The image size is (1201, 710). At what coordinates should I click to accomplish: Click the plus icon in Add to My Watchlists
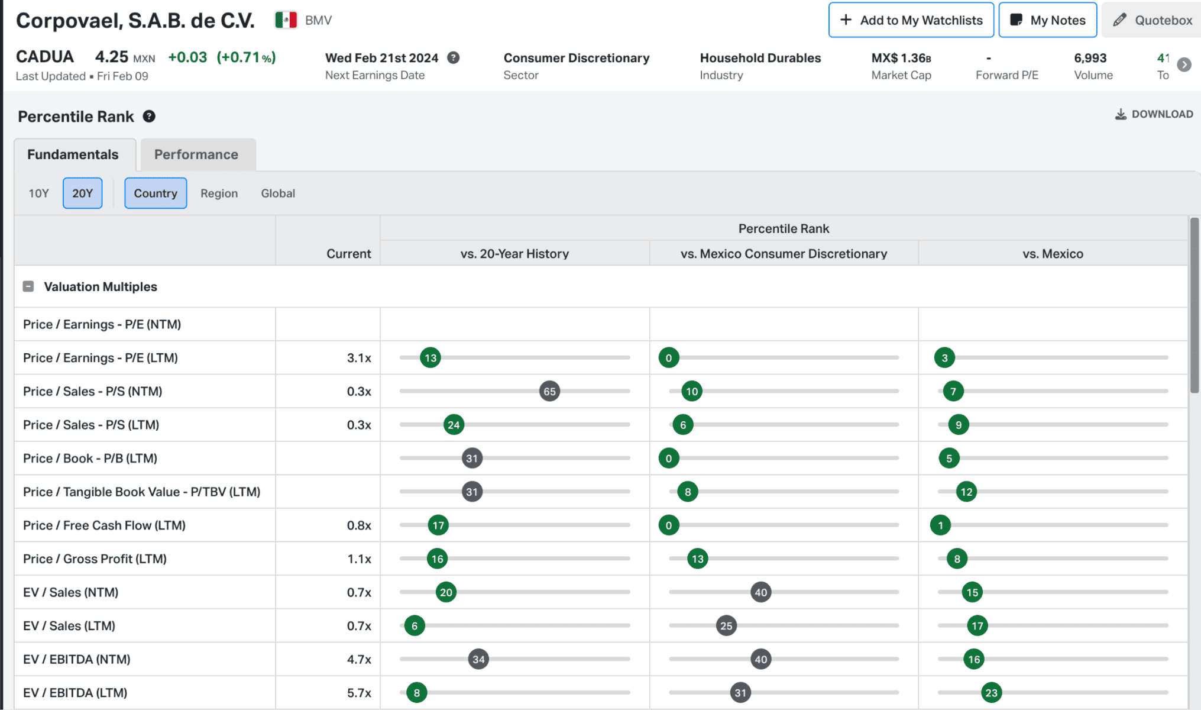pos(846,20)
